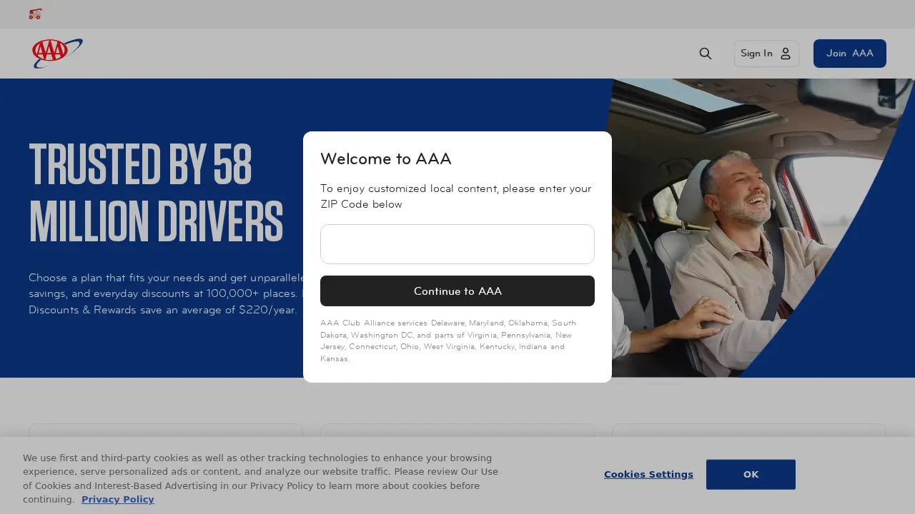Click the Join AAA button
This screenshot has width=915, height=514.
pyautogui.click(x=850, y=54)
